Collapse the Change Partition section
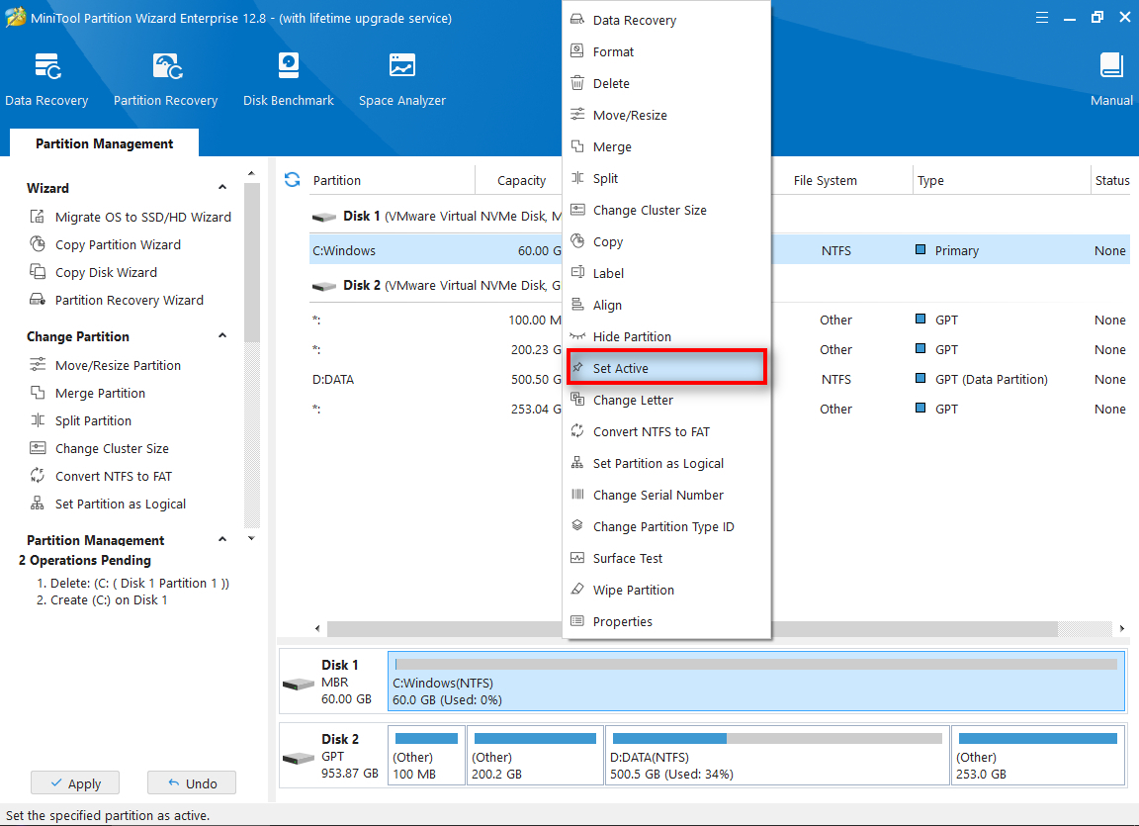Image resolution: width=1139 pixels, height=826 pixels. [x=222, y=336]
